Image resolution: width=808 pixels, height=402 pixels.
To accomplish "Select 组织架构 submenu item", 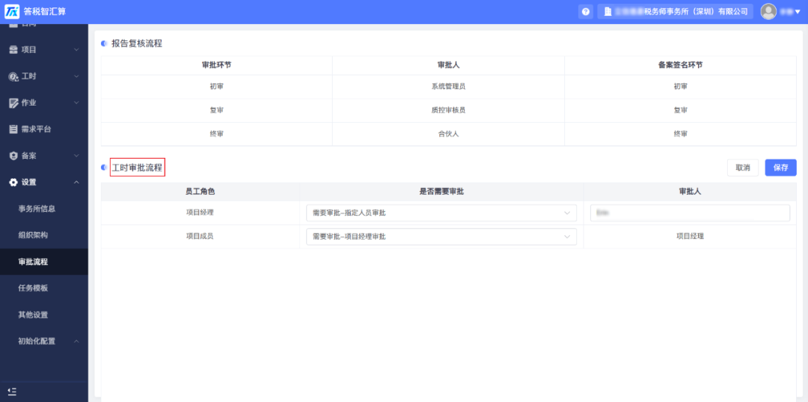I will tap(33, 235).
